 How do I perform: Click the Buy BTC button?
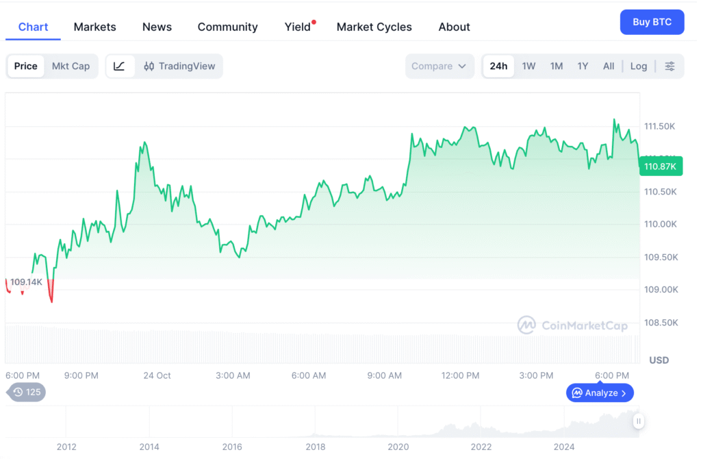point(651,22)
